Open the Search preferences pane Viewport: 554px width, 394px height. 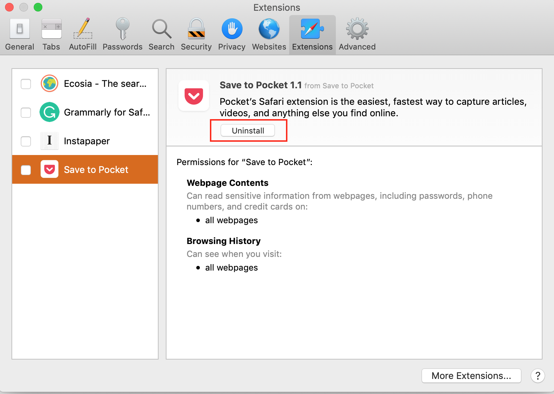tap(161, 35)
